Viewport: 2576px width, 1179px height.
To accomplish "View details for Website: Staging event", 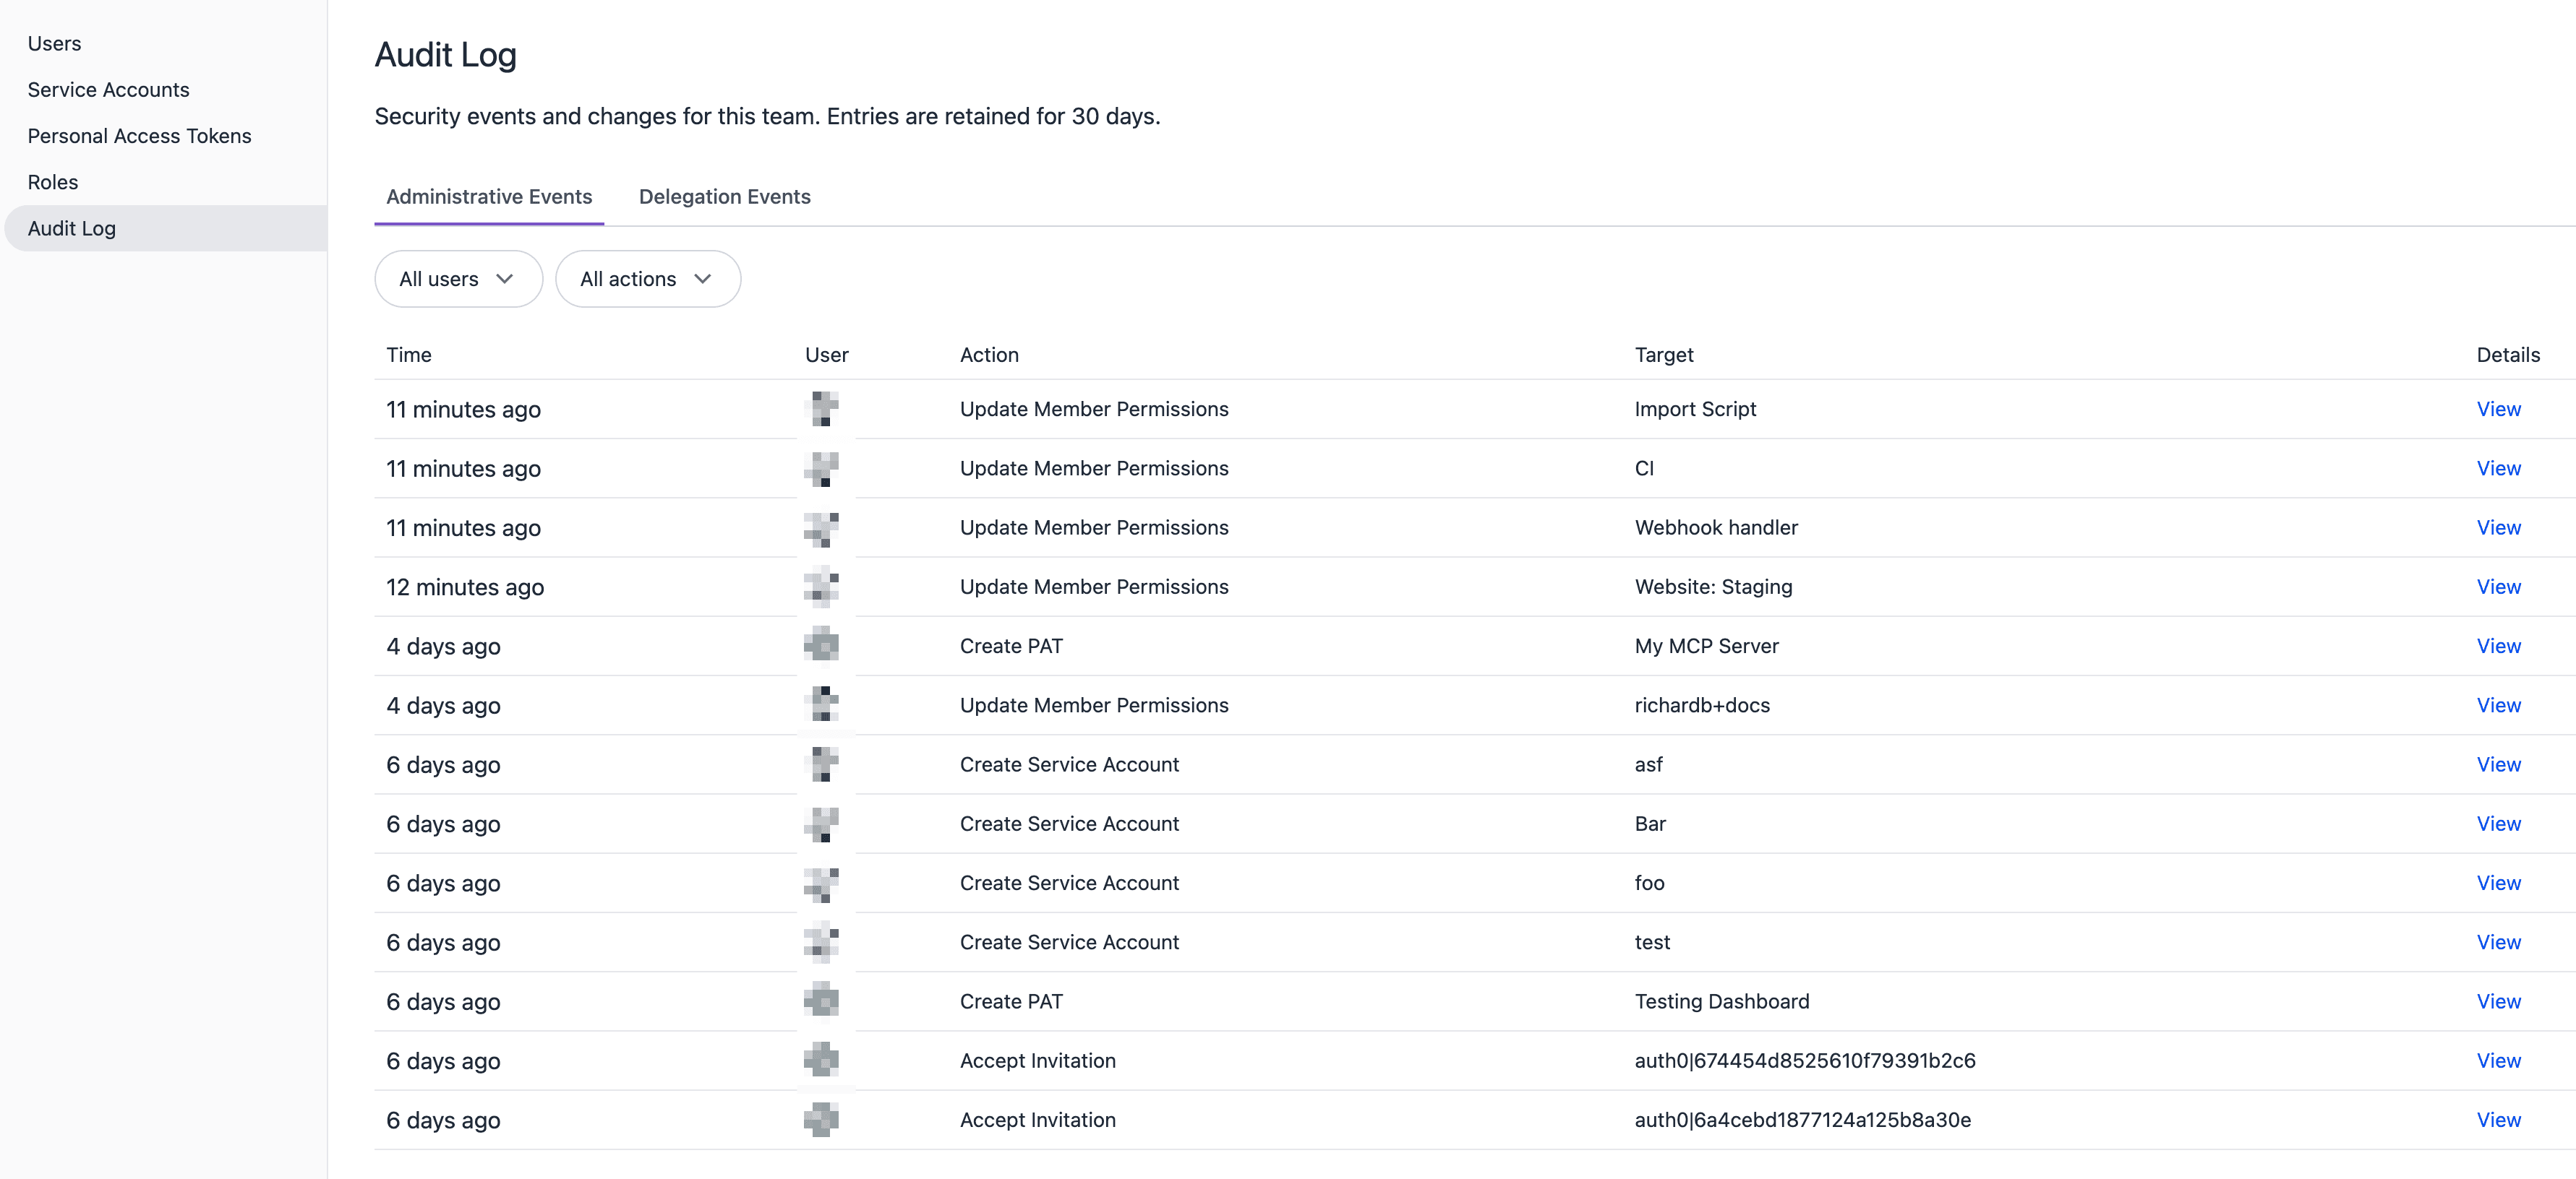I will point(2498,587).
